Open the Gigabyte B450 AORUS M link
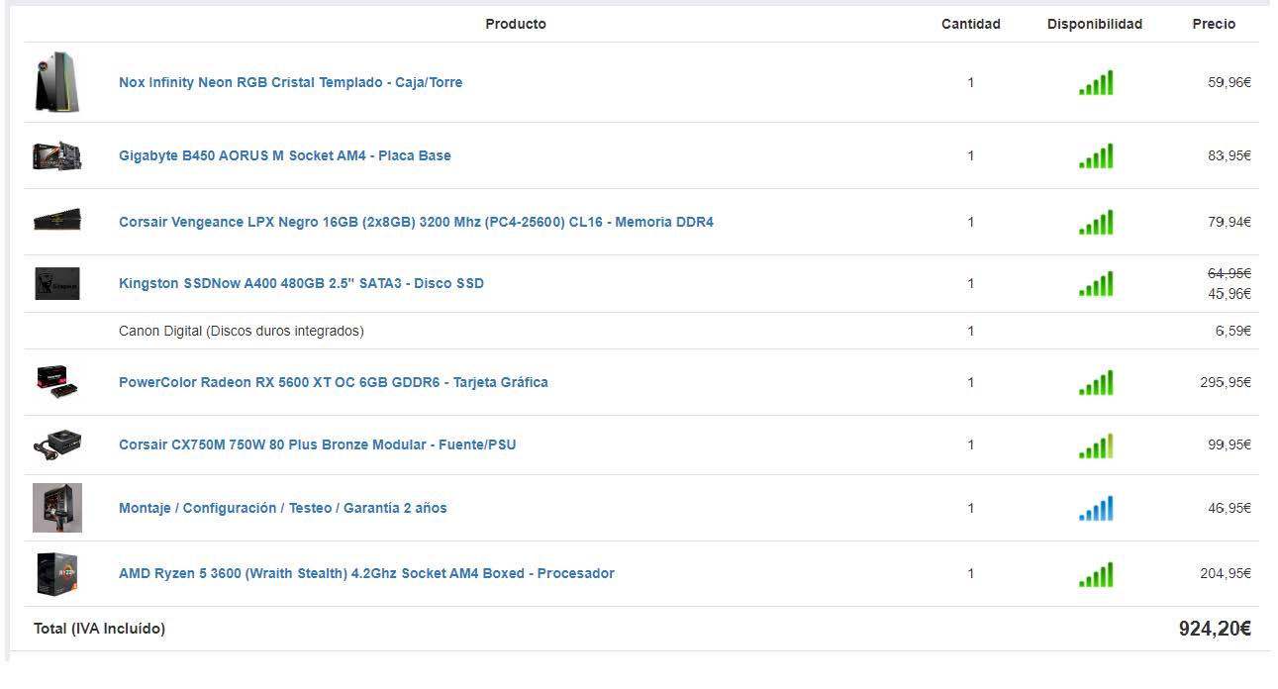 (x=284, y=155)
